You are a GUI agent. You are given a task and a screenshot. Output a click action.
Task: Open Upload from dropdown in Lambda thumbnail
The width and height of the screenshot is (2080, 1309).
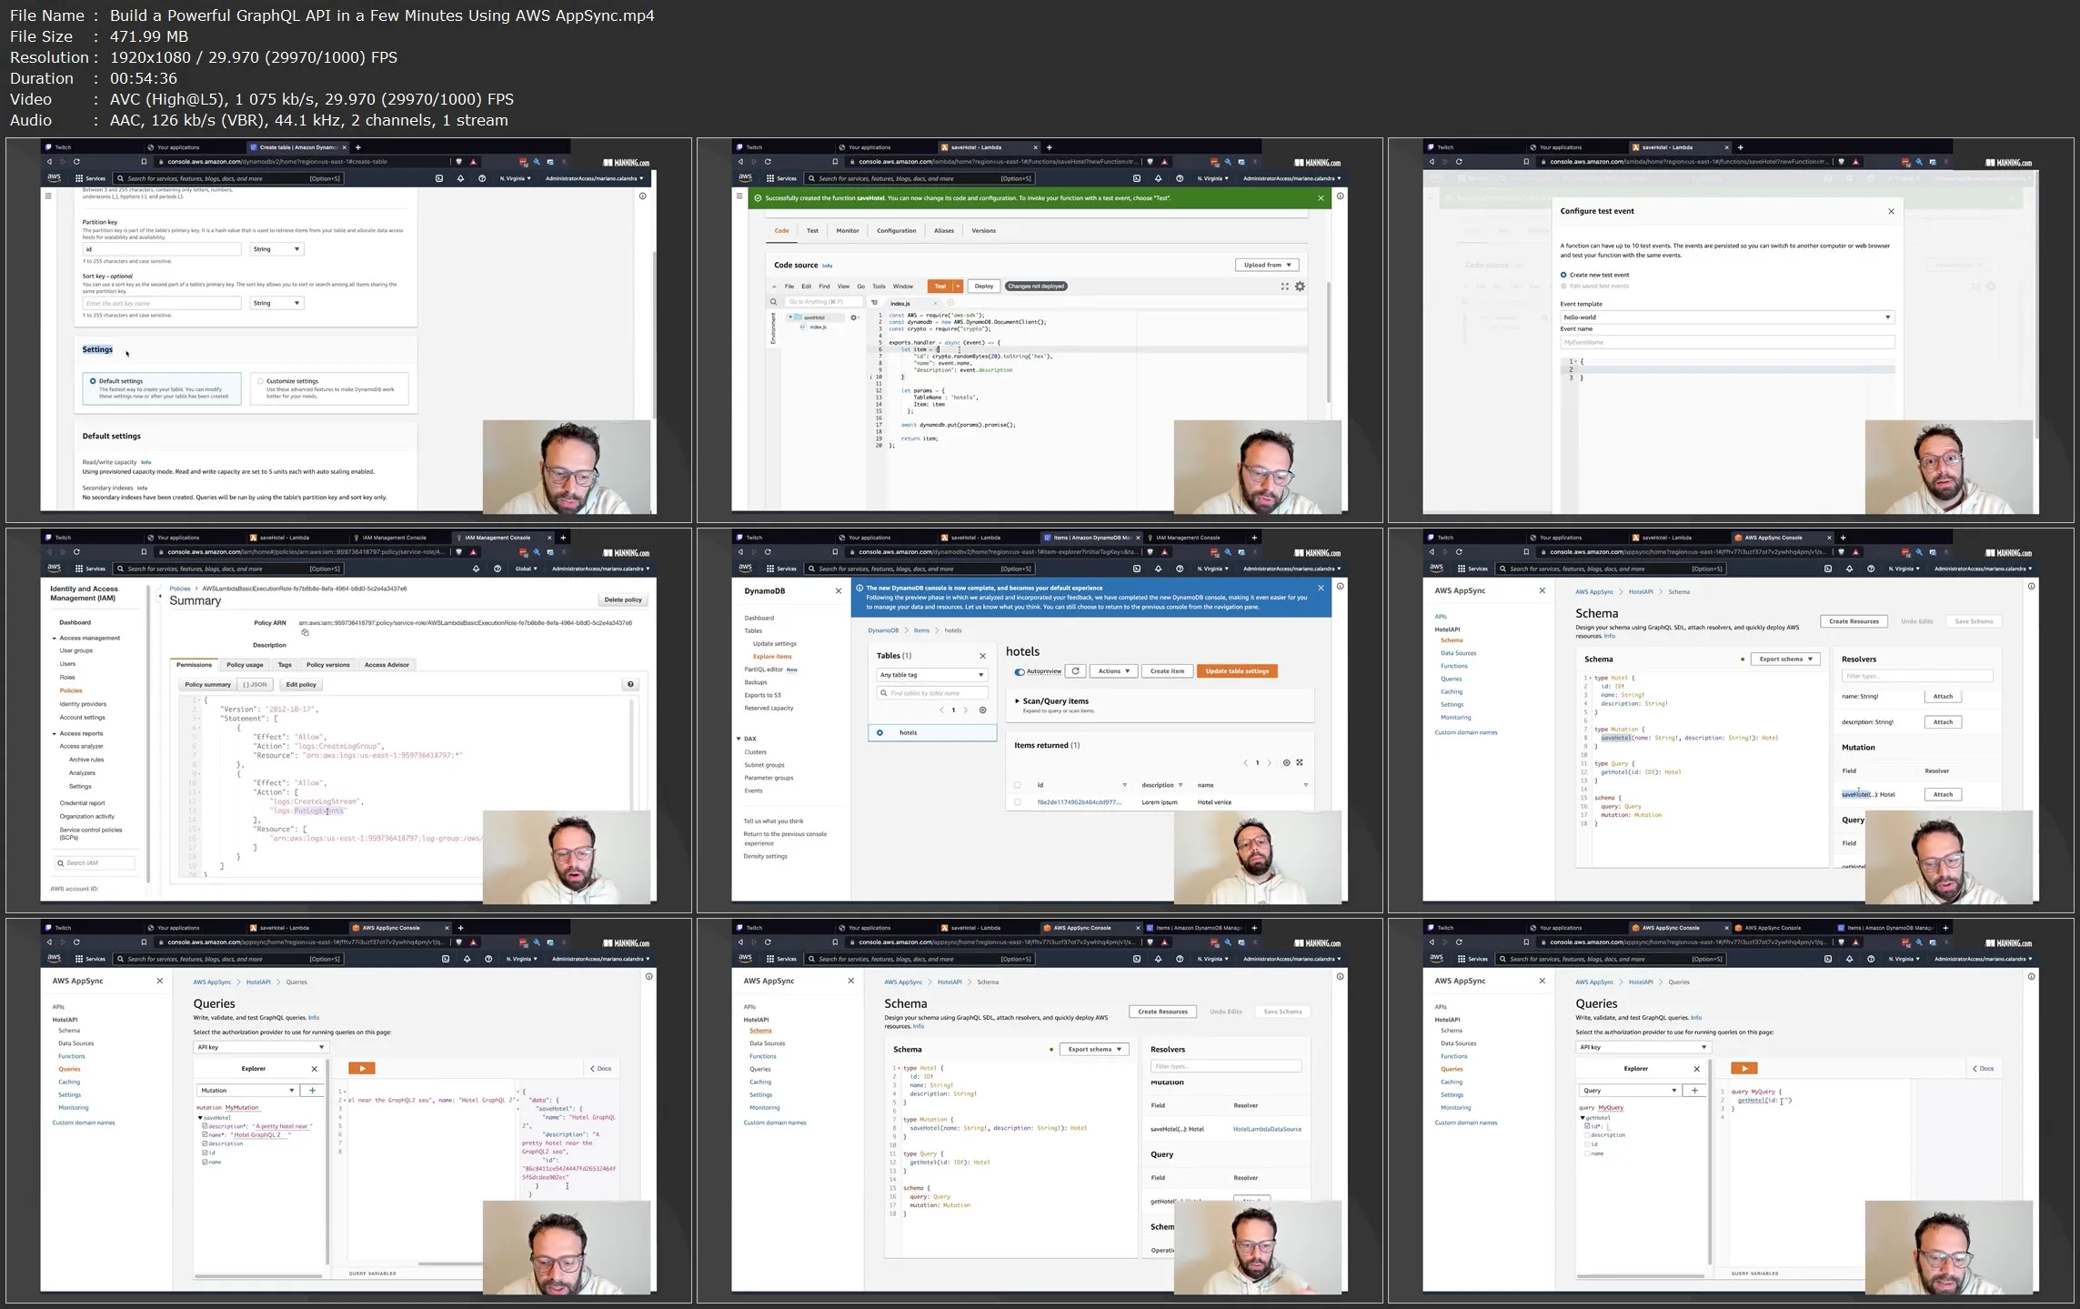(1268, 265)
